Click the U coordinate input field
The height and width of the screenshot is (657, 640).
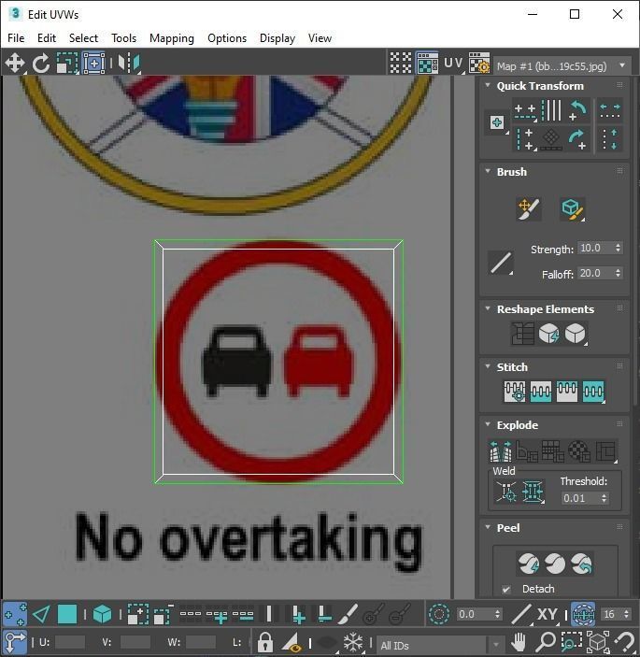70,642
